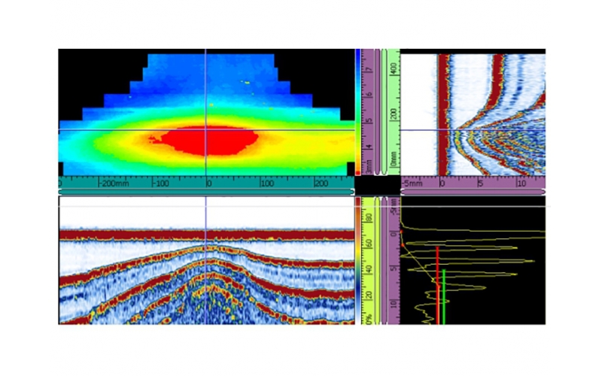Click light green vertical scrollbar of top-right view
The width and height of the screenshot is (602, 376).
[385, 111]
